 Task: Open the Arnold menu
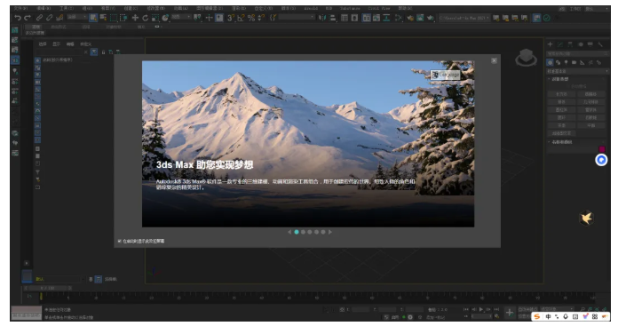pyautogui.click(x=311, y=8)
